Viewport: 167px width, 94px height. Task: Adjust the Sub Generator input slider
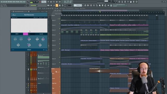(15, 39)
